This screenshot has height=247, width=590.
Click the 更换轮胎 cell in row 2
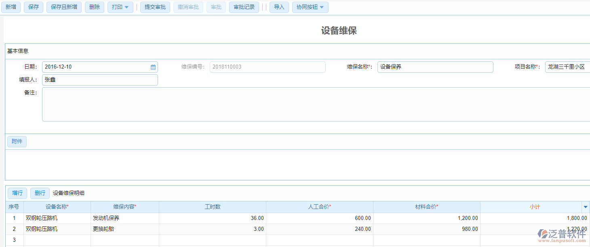pyautogui.click(x=124, y=229)
